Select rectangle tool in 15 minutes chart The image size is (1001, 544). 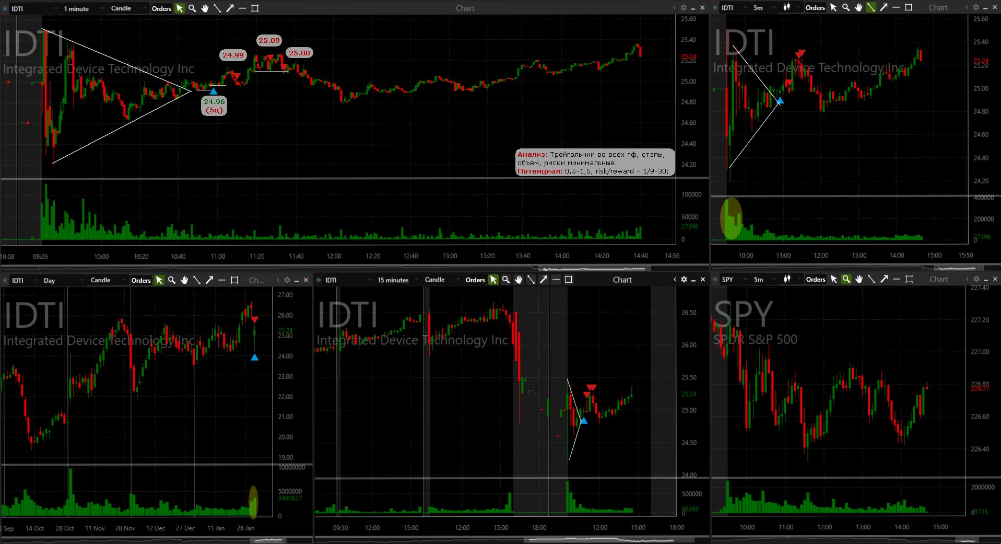point(569,280)
